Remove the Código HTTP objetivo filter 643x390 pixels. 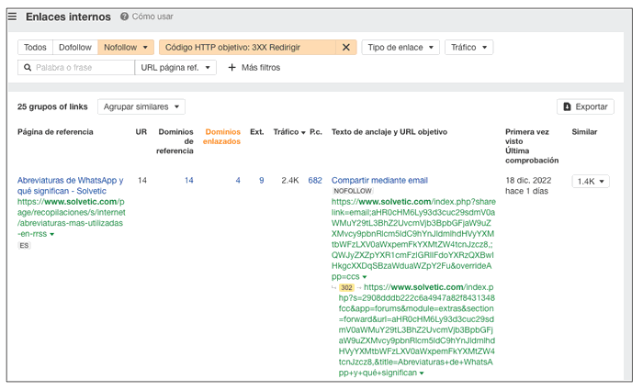point(346,47)
